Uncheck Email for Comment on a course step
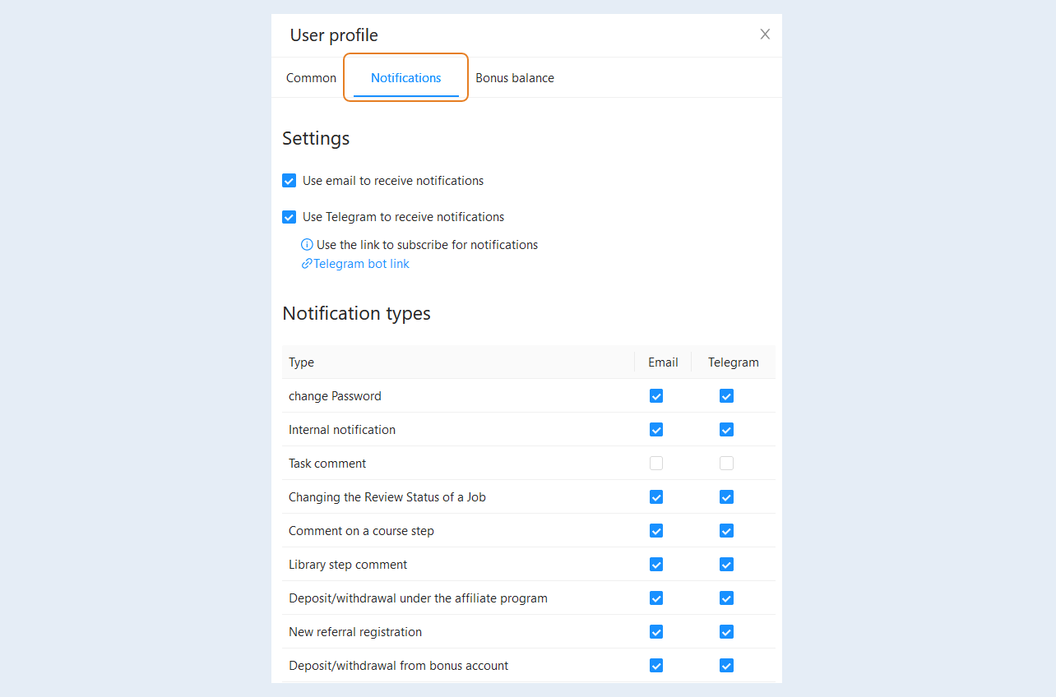 (x=656, y=531)
